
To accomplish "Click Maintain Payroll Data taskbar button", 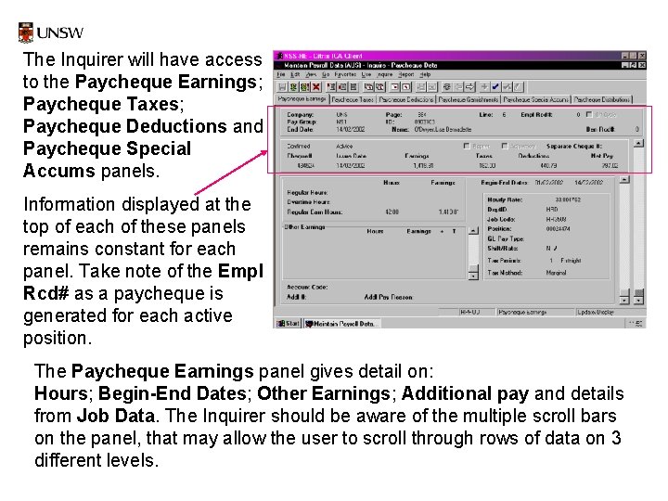I will coord(342,324).
